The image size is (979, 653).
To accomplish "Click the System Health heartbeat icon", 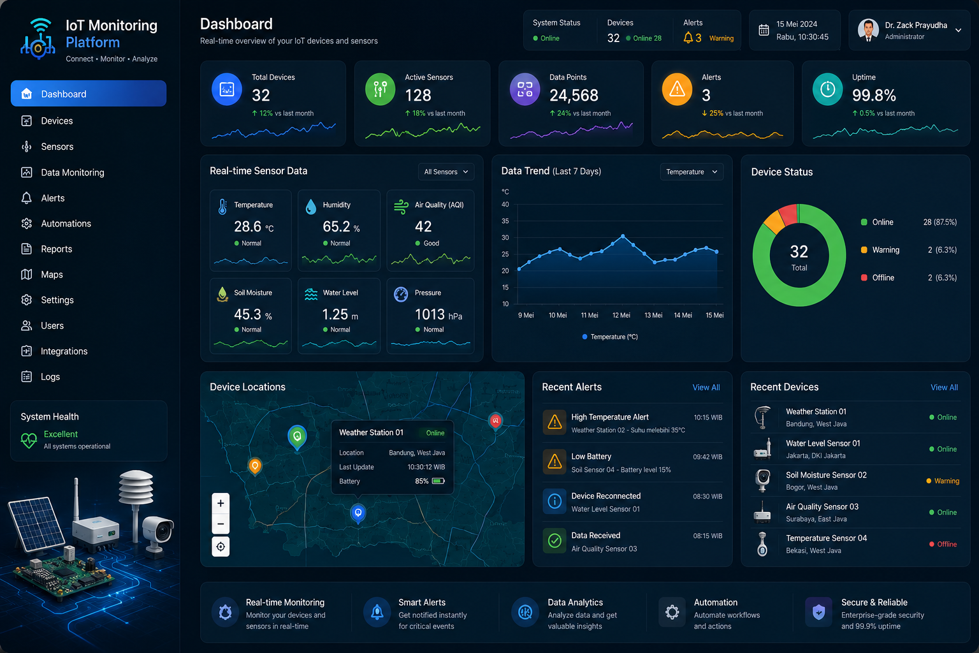I will (29, 440).
